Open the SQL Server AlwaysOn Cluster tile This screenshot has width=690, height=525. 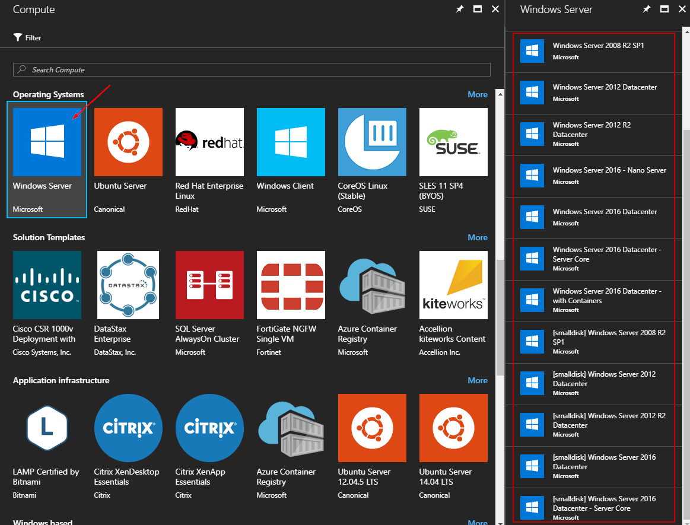[209, 304]
